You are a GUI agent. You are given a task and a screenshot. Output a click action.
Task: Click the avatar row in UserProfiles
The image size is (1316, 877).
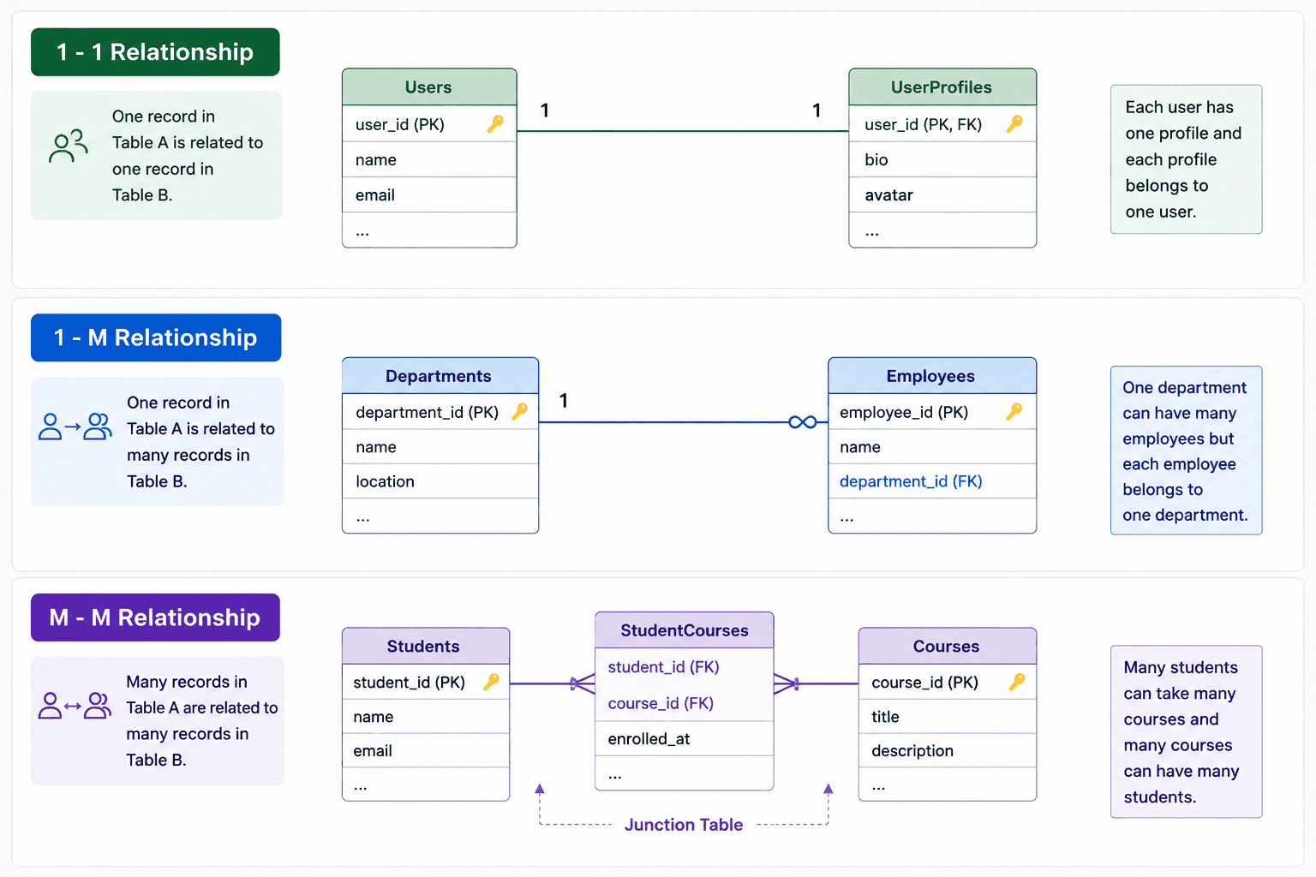point(942,195)
